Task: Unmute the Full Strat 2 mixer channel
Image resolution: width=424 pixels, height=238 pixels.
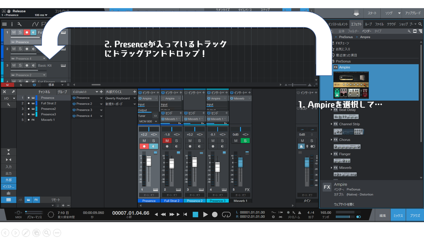Action: point(167,141)
